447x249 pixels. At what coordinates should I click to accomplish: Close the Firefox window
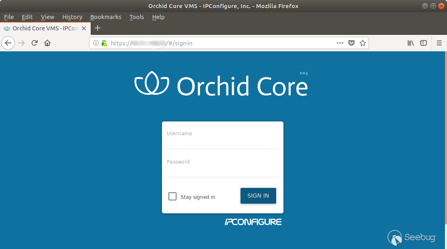(441, 6)
